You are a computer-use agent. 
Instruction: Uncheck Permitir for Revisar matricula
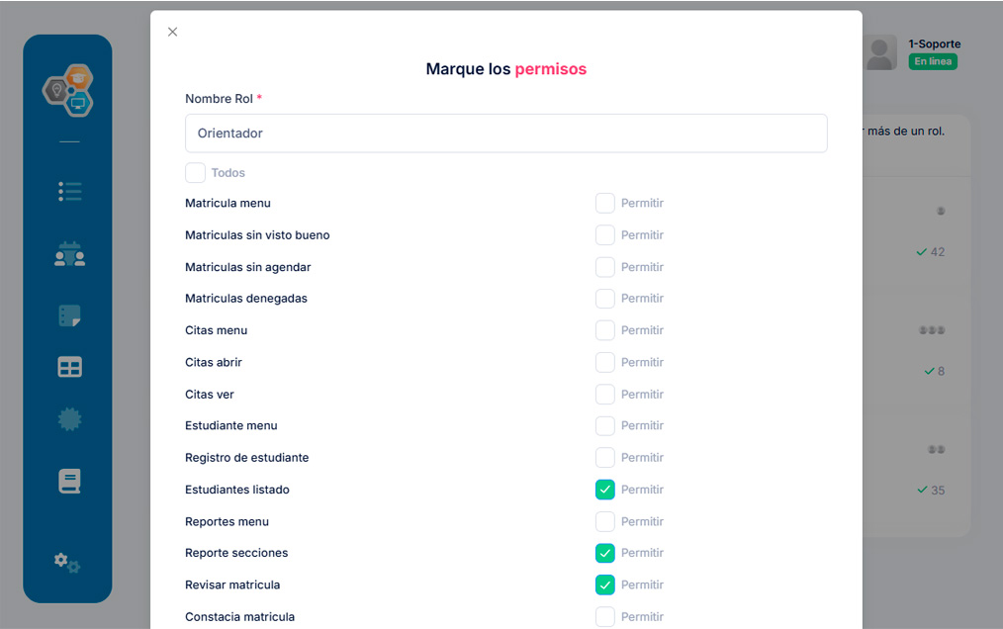604,584
